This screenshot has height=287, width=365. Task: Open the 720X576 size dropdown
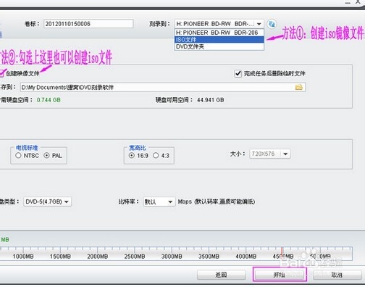(285, 154)
